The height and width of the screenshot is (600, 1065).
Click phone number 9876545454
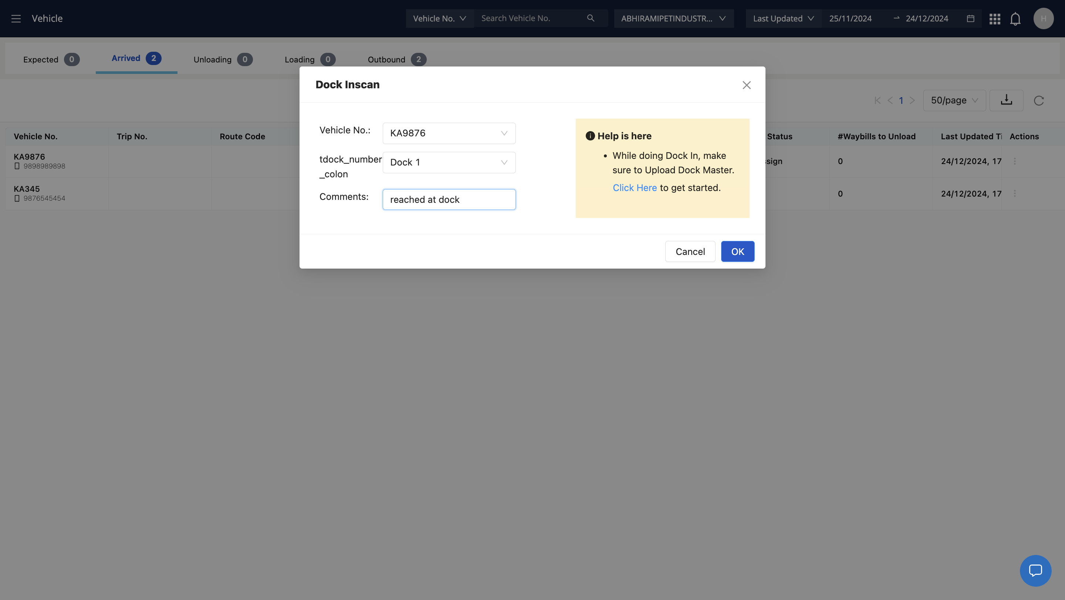[x=44, y=198]
